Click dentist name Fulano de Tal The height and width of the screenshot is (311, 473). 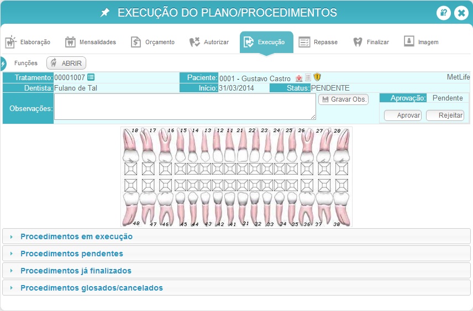pyautogui.click(x=76, y=88)
